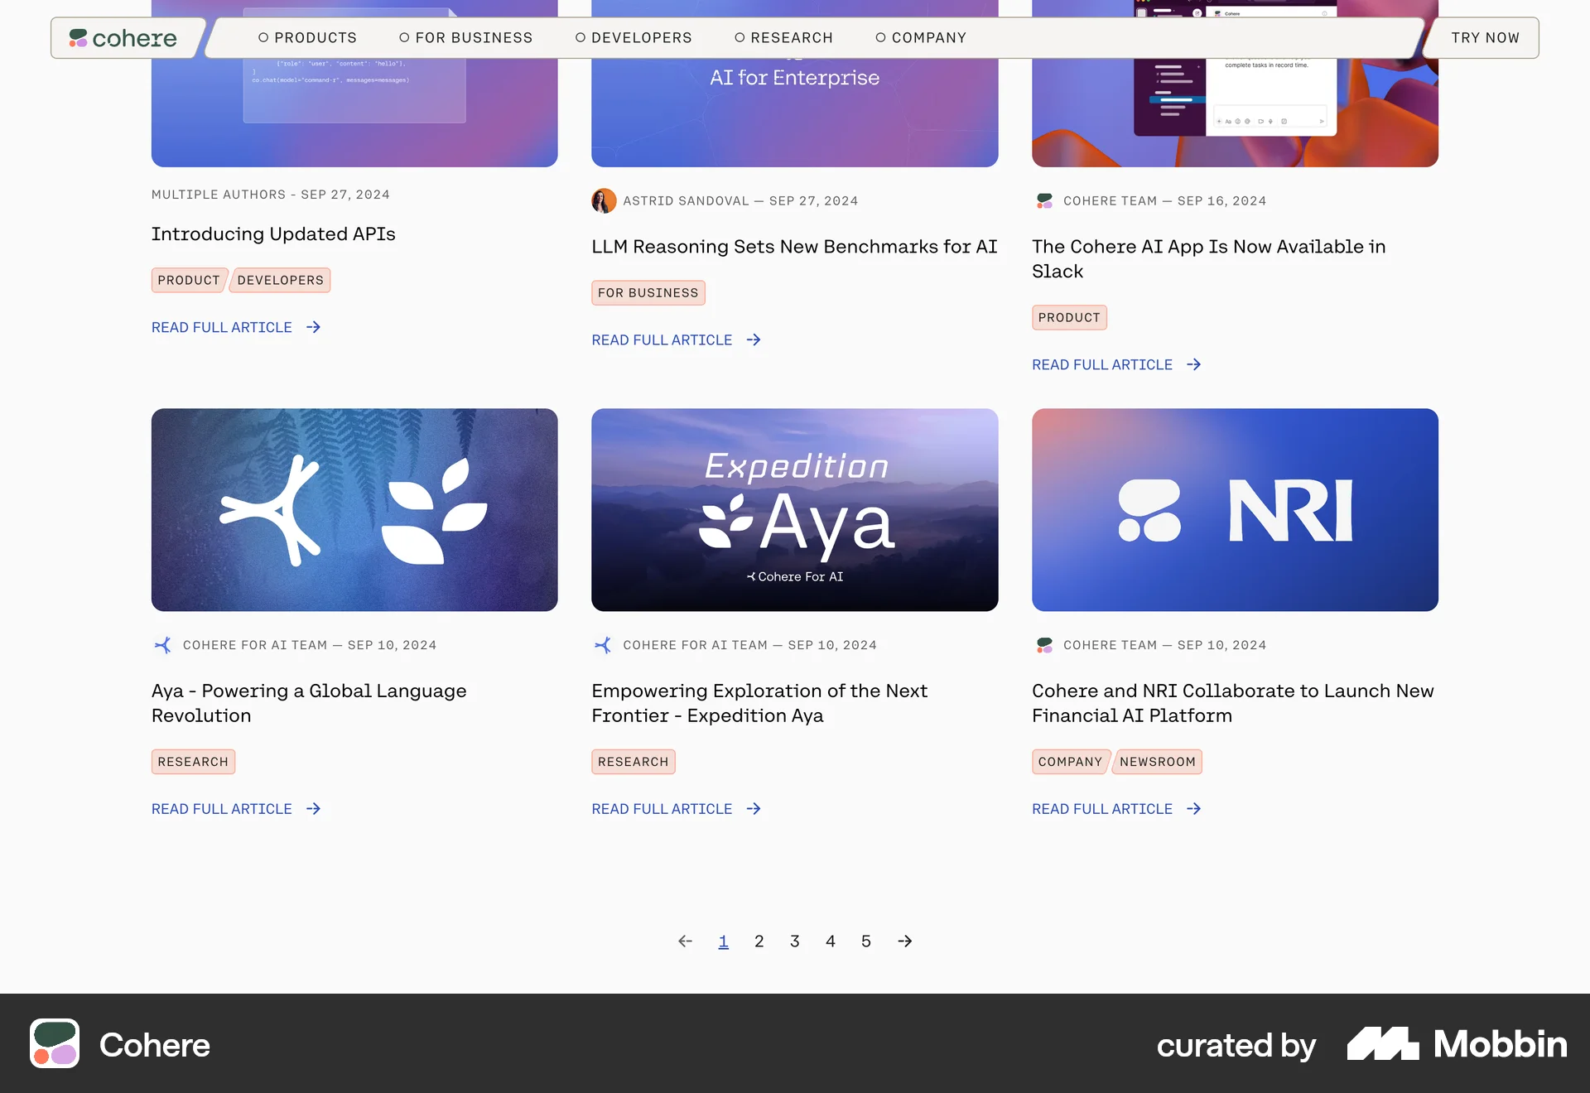Select page 3 in the pagination
Viewport: 1590px width, 1093px height.
tap(794, 941)
